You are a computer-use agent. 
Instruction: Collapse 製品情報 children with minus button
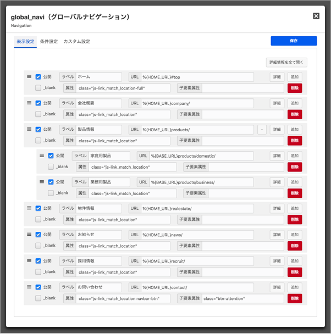click(262, 130)
